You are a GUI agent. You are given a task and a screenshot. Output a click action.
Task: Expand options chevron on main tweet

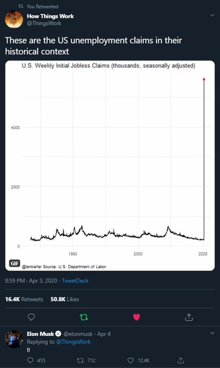pos(212,15)
